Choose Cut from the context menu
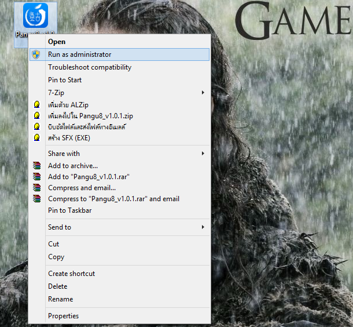353x327 pixels. pos(120,244)
